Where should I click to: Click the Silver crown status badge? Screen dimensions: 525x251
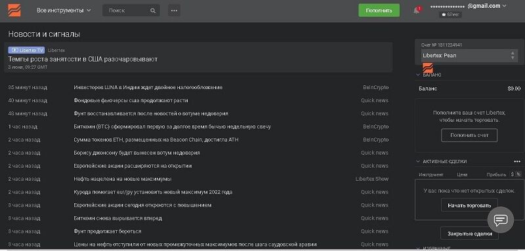[450, 14]
